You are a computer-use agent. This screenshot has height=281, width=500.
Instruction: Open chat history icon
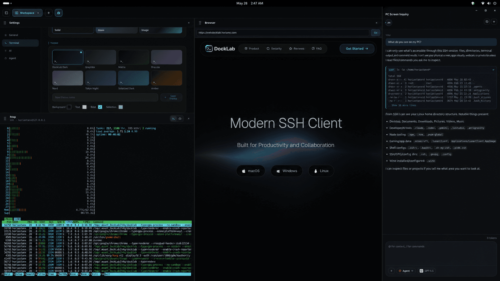click(x=487, y=22)
